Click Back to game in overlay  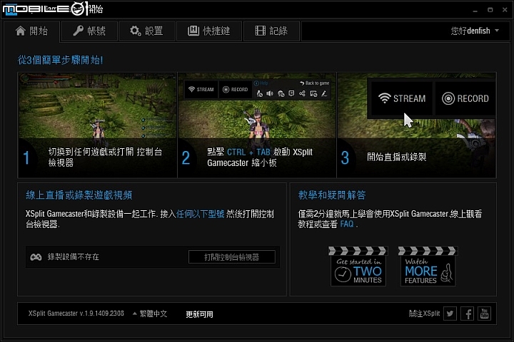click(314, 83)
